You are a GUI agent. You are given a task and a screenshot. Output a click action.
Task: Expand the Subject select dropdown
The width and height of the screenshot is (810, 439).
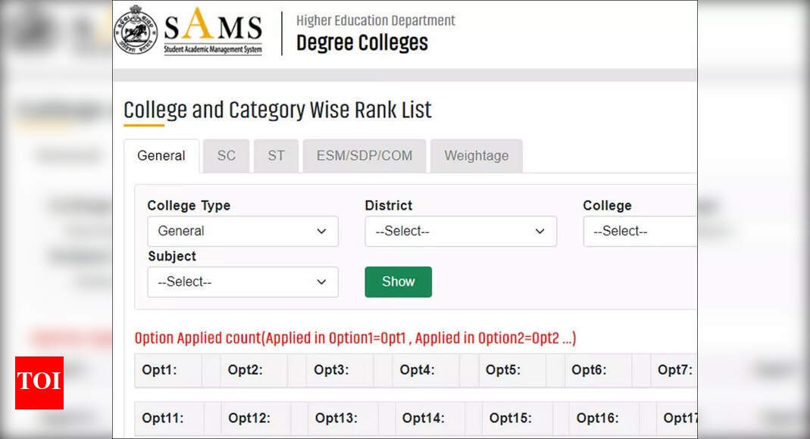point(242,282)
